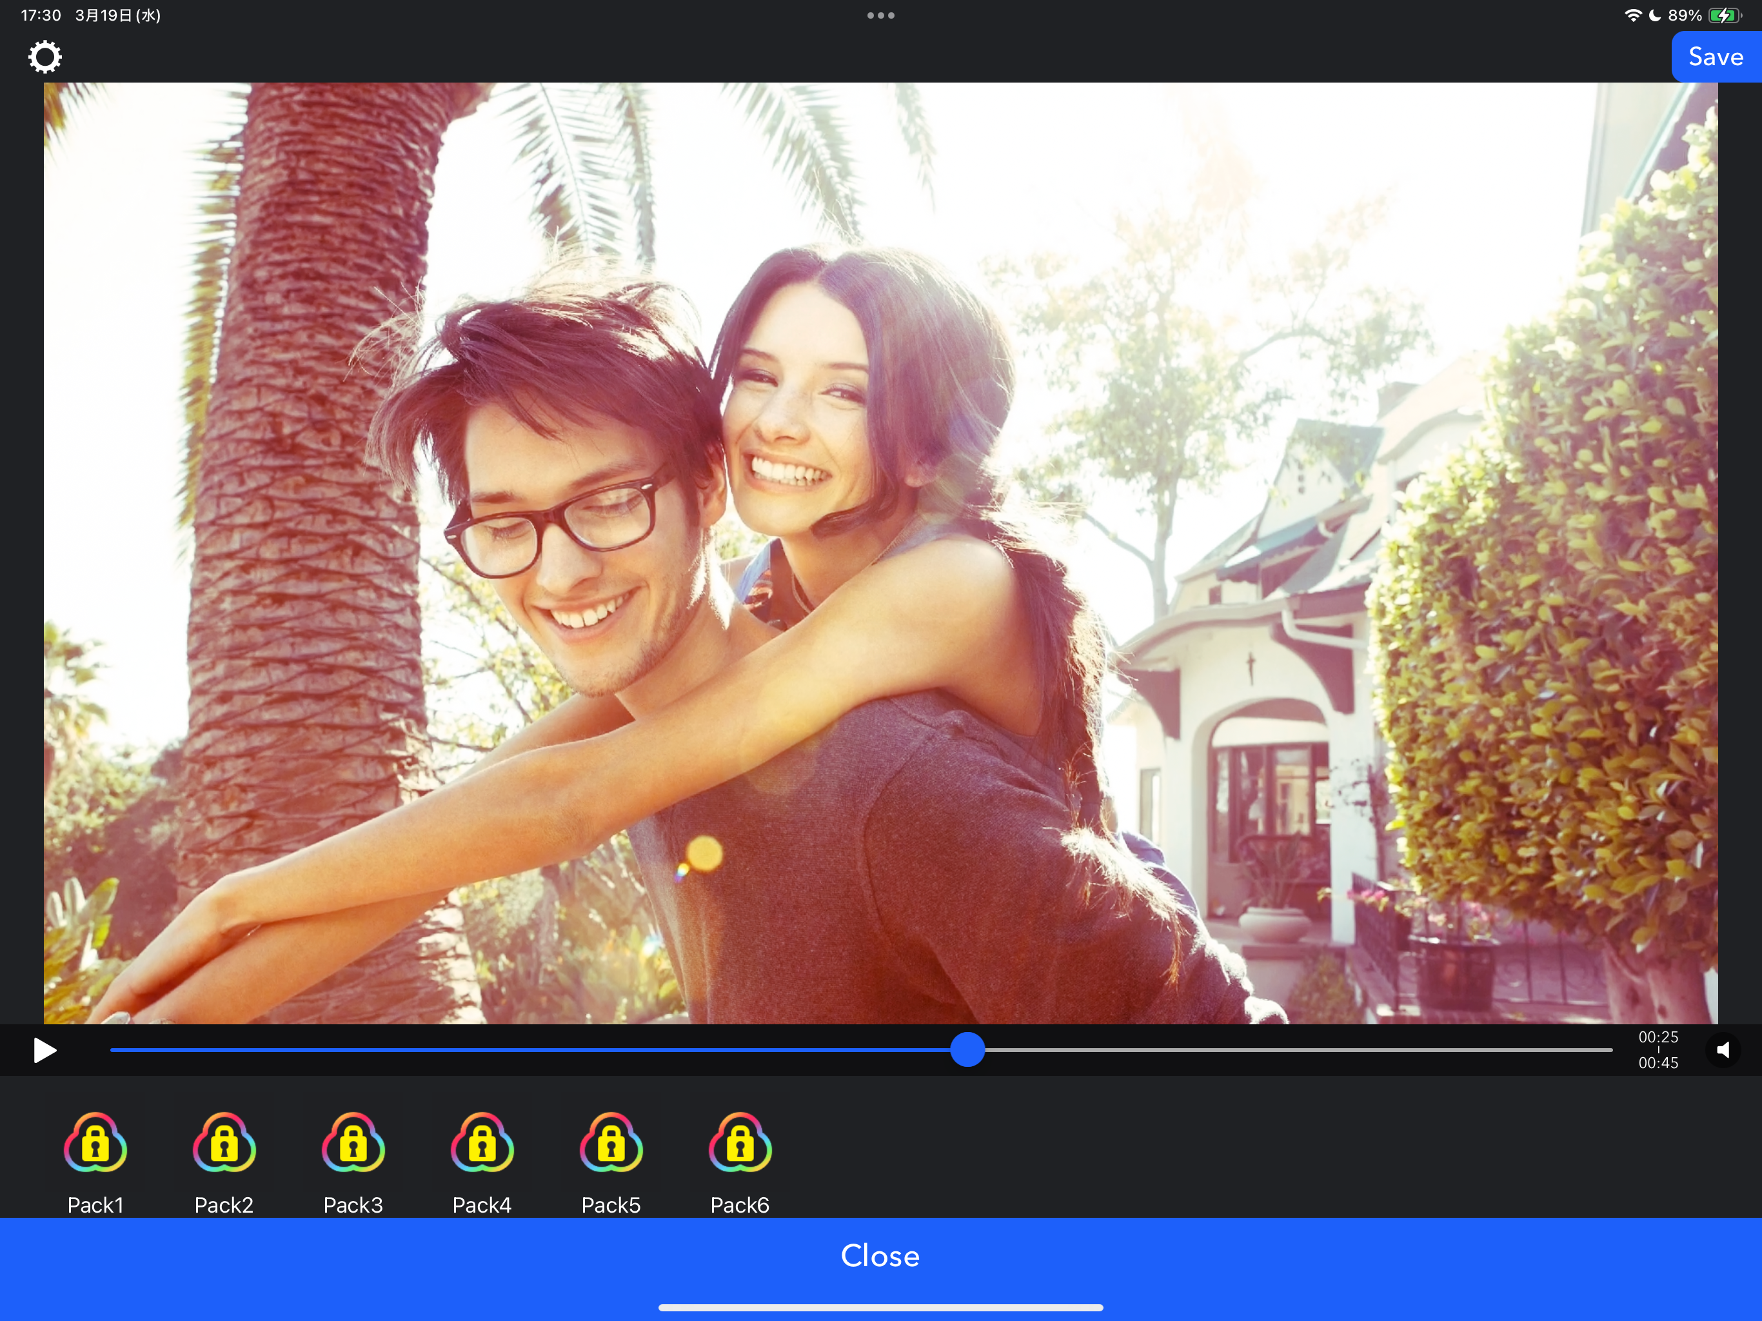Click the video preview image
Image resolution: width=1762 pixels, height=1321 pixels.
click(x=881, y=553)
